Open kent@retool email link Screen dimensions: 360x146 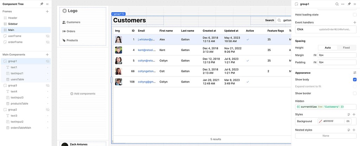coord(147,50)
